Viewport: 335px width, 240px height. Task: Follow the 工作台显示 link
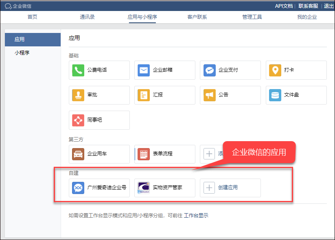[x=196, y=216]
